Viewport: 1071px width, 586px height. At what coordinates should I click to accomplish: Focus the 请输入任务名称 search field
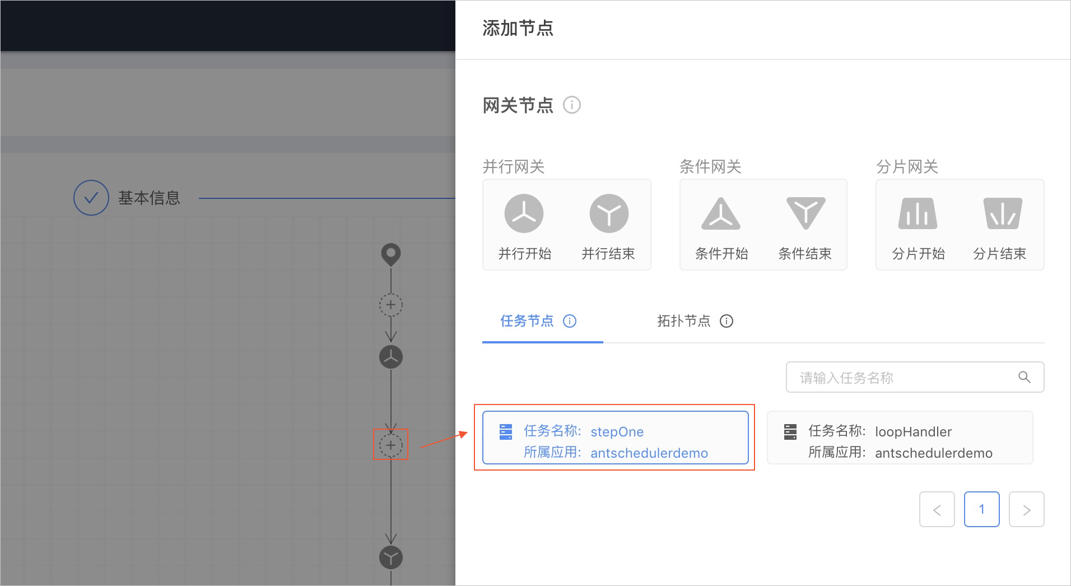[x=915, y=377]
